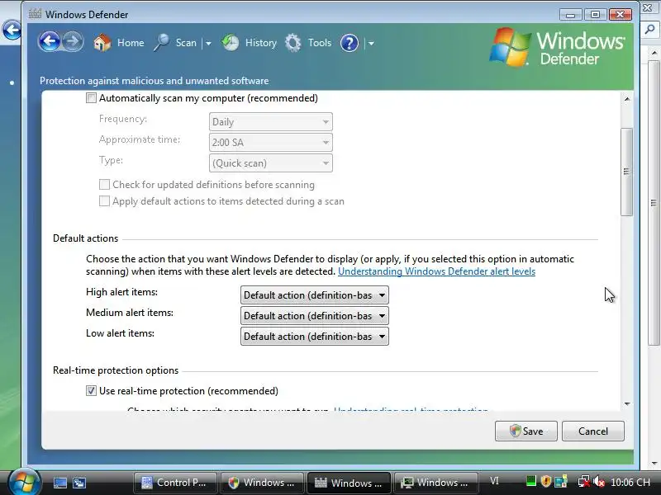Image resolution: width=661 pixels, height=495 pixels.
Task: Open Understanding Windows Defender alert levels link
Action: [x=437, y=271]
